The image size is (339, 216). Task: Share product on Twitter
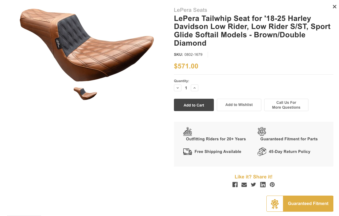(254, 185)
